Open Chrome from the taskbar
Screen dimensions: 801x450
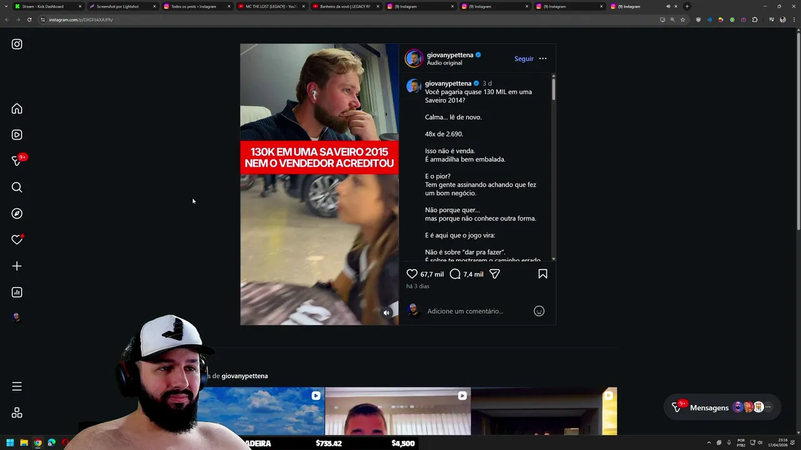(x=38, y=443)
